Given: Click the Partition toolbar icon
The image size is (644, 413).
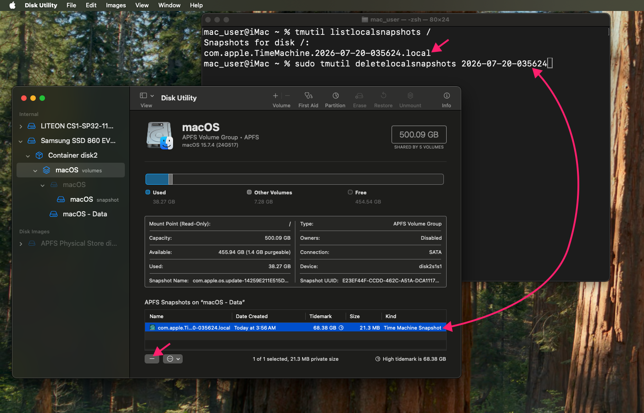Looking at the screenshot, I should [x=336, y=95].
